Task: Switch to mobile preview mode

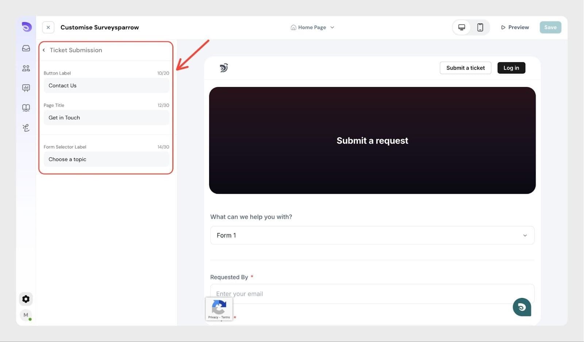Action: [x=480, y=27]
